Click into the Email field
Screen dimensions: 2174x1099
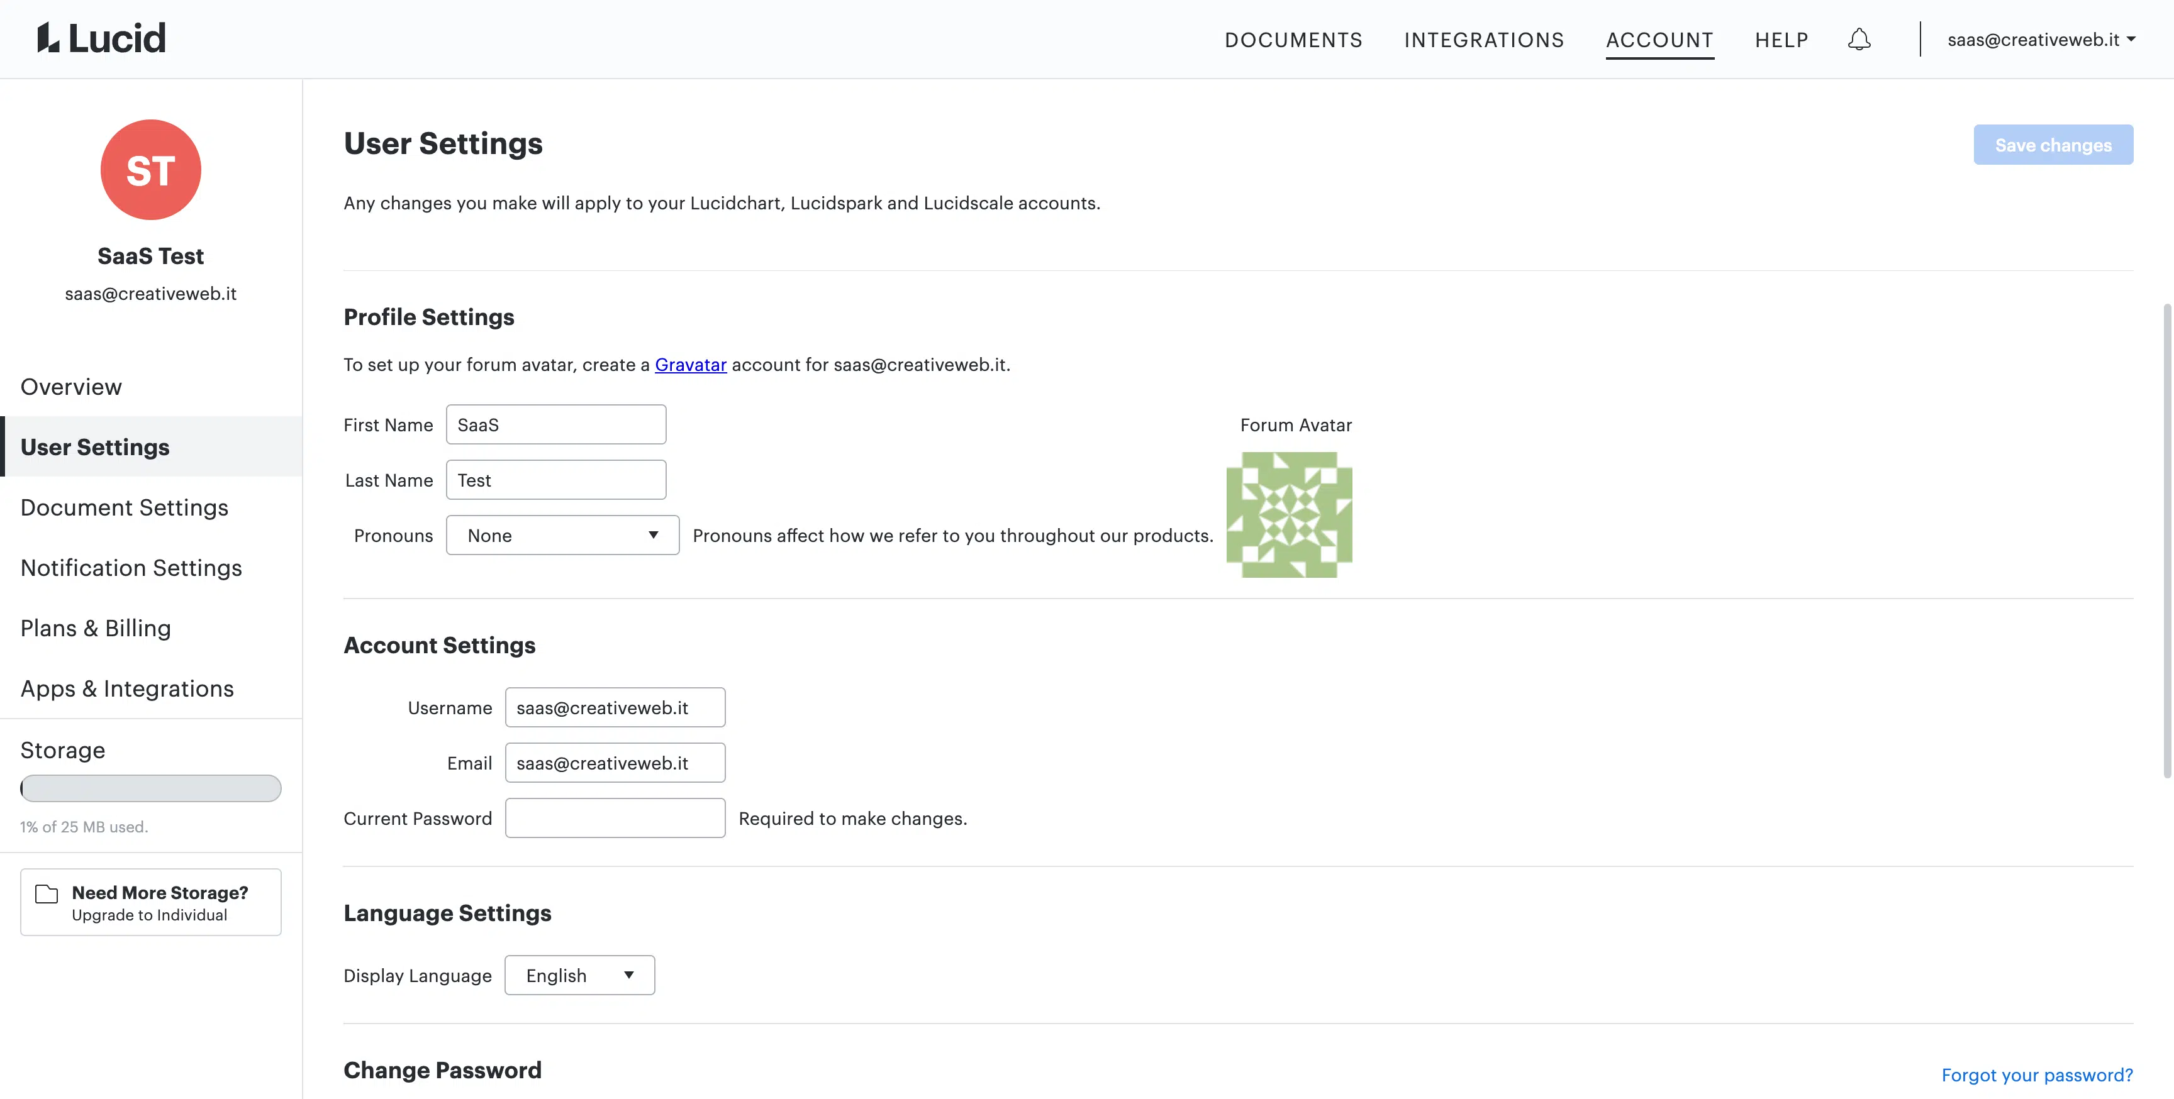(x=615, y=763)
